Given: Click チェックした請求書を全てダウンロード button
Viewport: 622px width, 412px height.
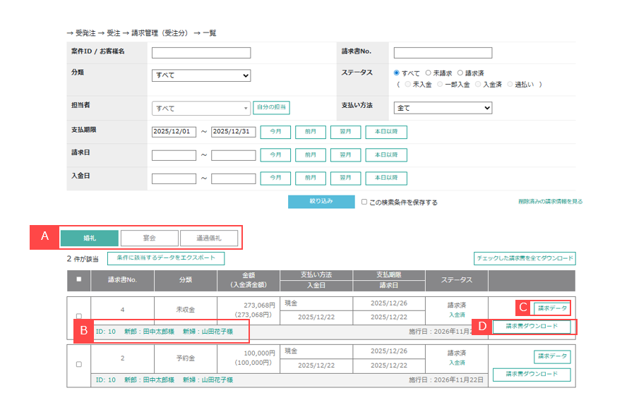Looking at the screenshot, I should click(525, 258).
